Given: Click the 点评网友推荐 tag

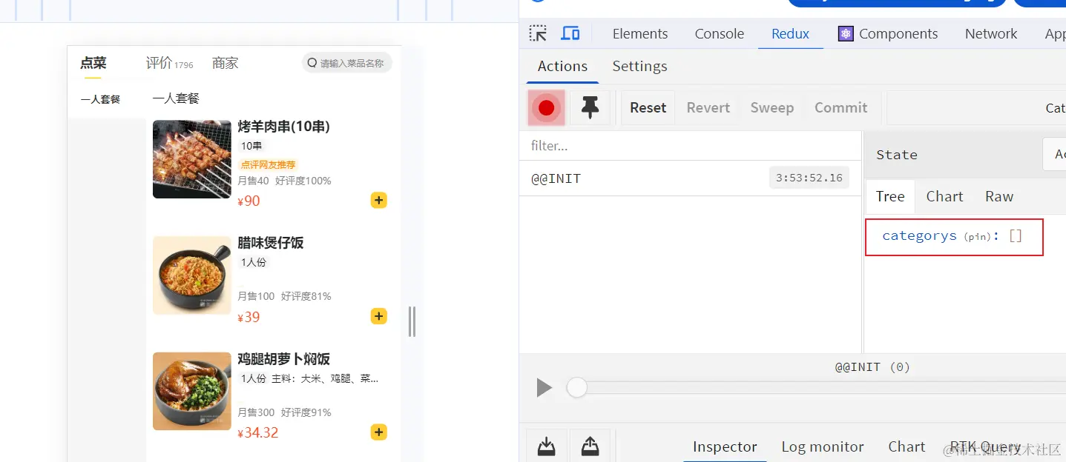Looking at the screenshot, I should tap(268, 165).
